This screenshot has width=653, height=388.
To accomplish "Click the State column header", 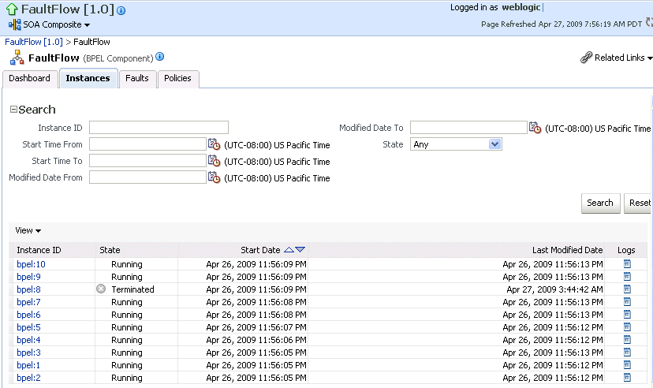I will point(110,250).
